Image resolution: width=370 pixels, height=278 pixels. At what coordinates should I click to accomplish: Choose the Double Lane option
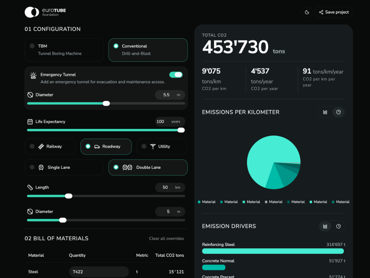[148, 167]
